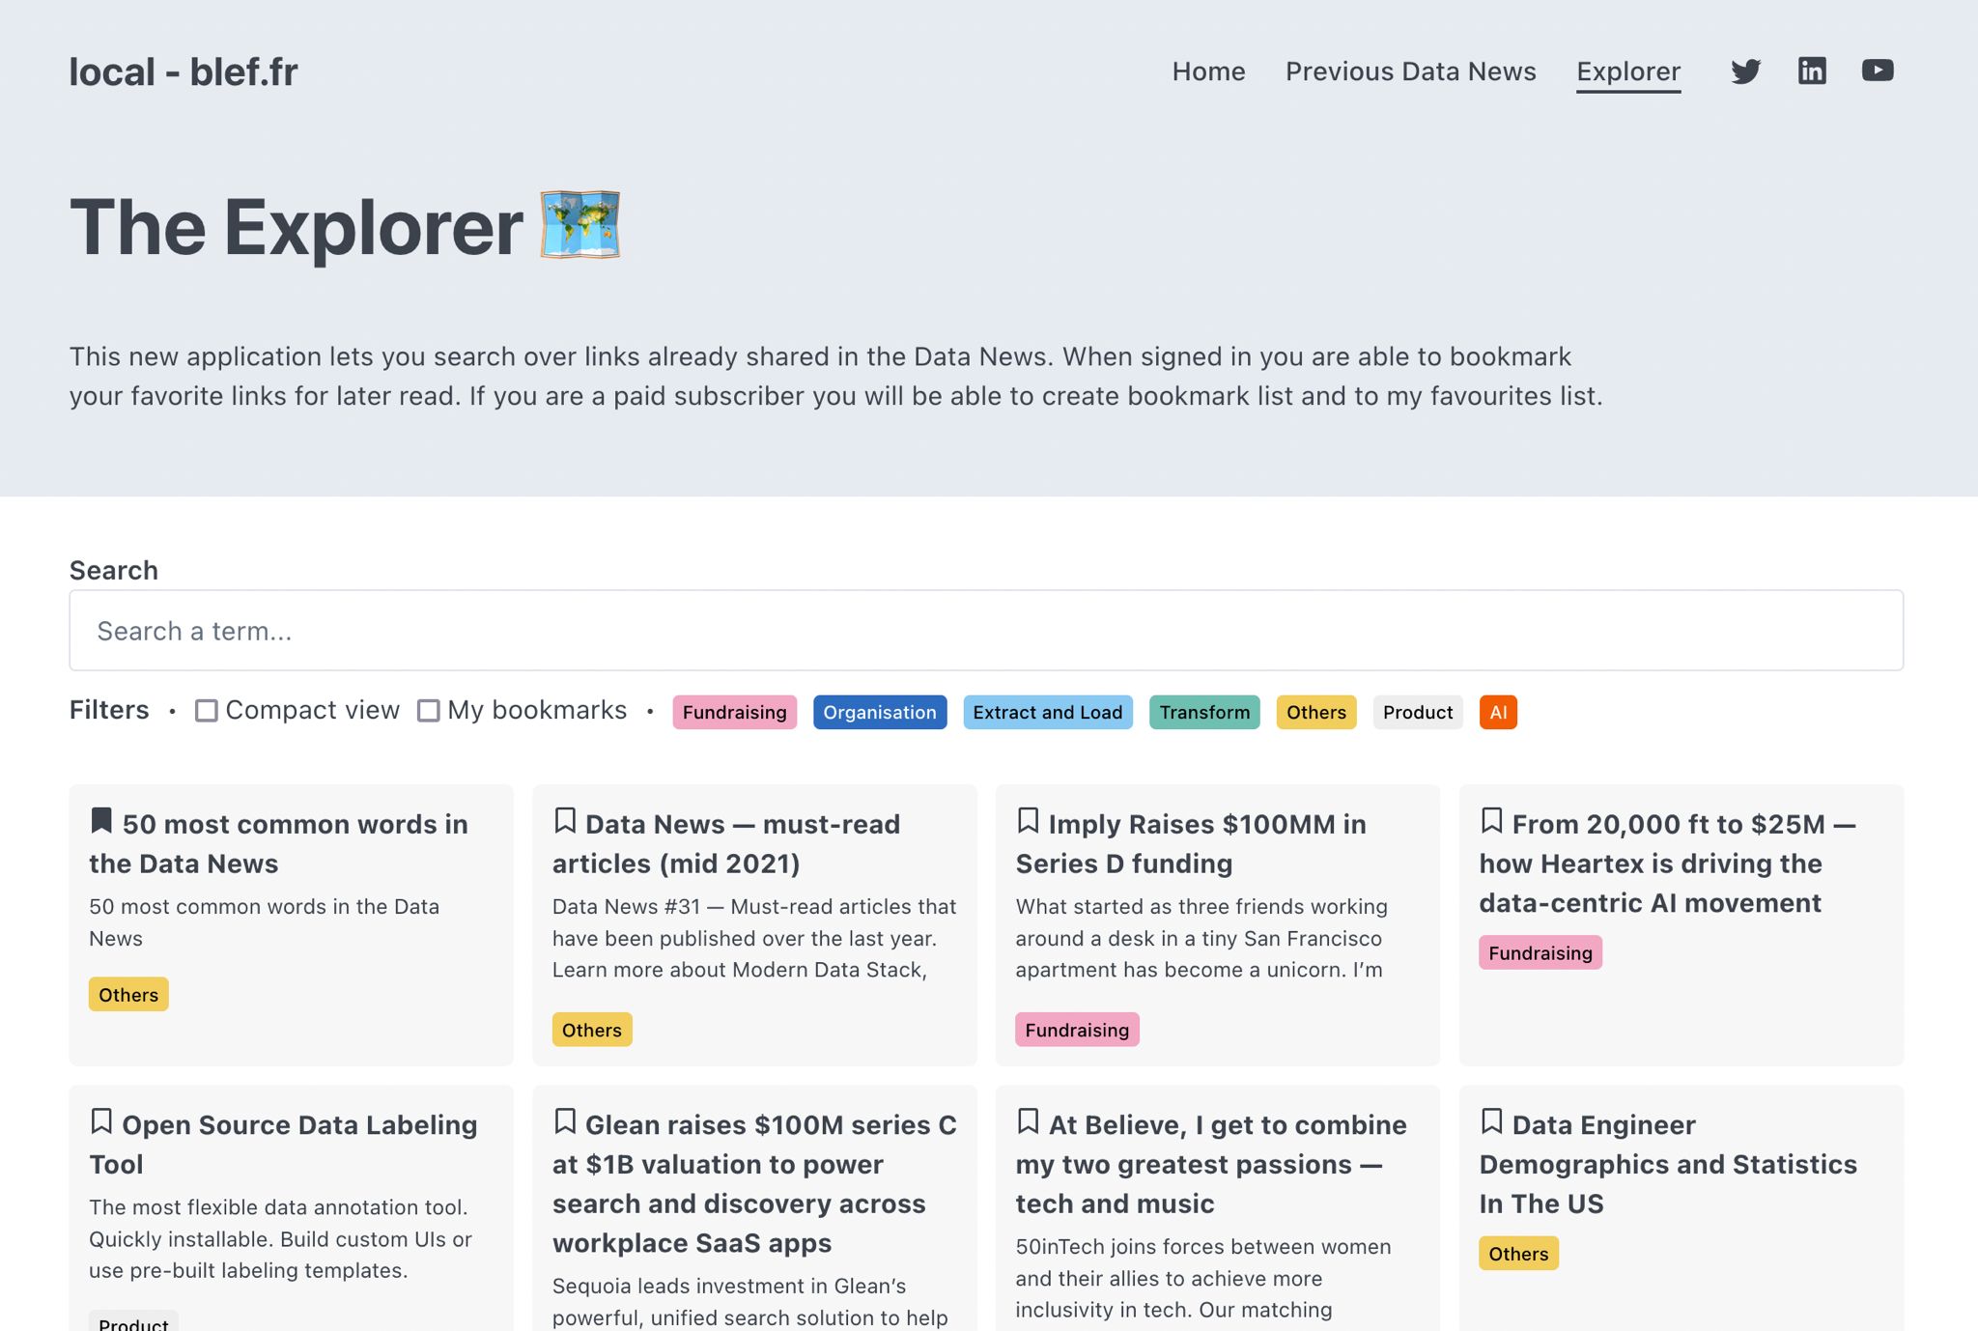Click the local - blef.fr site title
1978x1331 pixels.
click(184, 72)
